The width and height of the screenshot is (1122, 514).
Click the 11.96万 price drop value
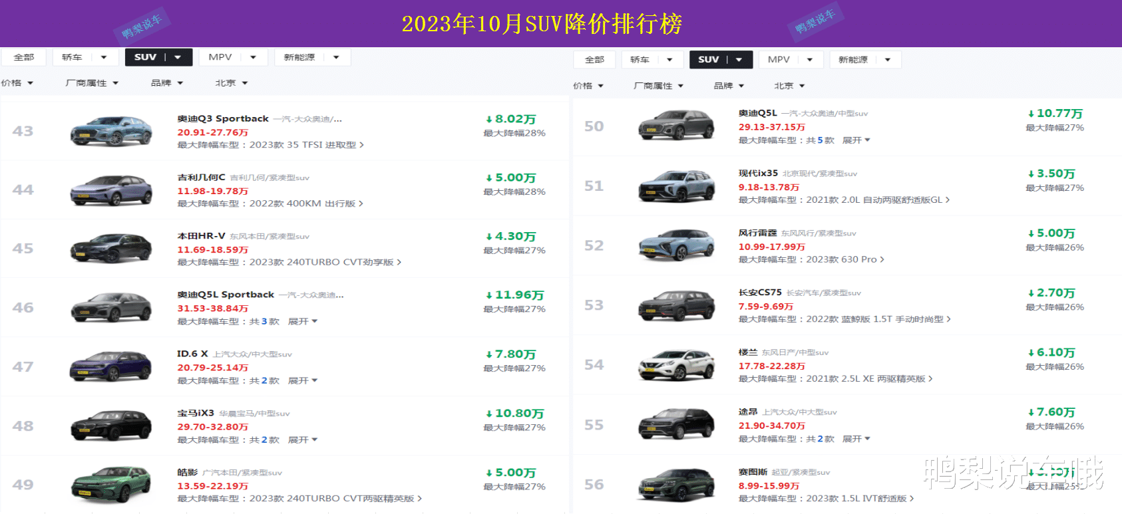pyautogui.click(x=515, y=295)
